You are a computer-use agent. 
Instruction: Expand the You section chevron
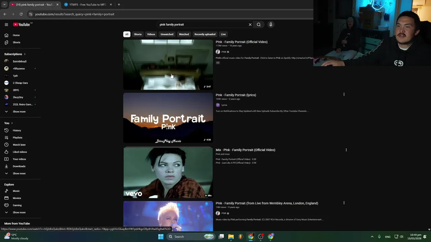click(12, 123)
